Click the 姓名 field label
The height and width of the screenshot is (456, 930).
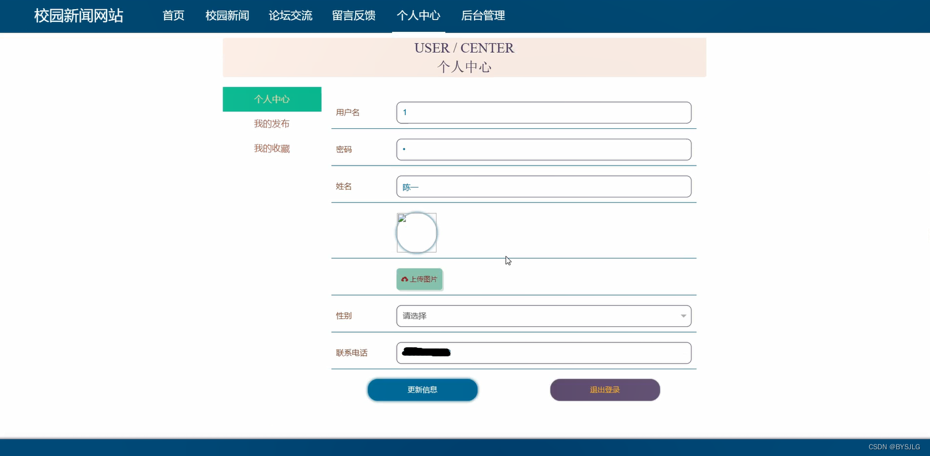pos(344,186)
